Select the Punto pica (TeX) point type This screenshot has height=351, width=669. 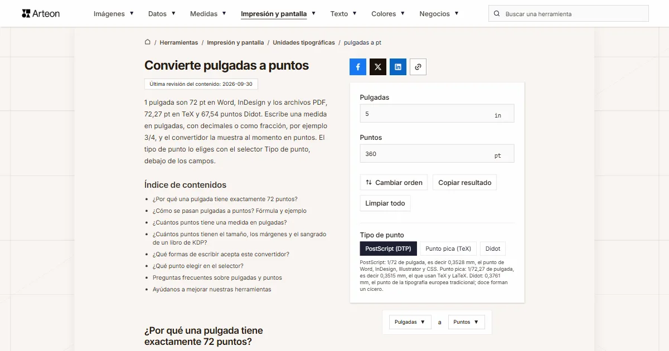448,248
